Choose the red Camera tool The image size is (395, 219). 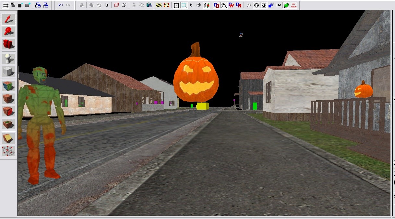point(8,44)
